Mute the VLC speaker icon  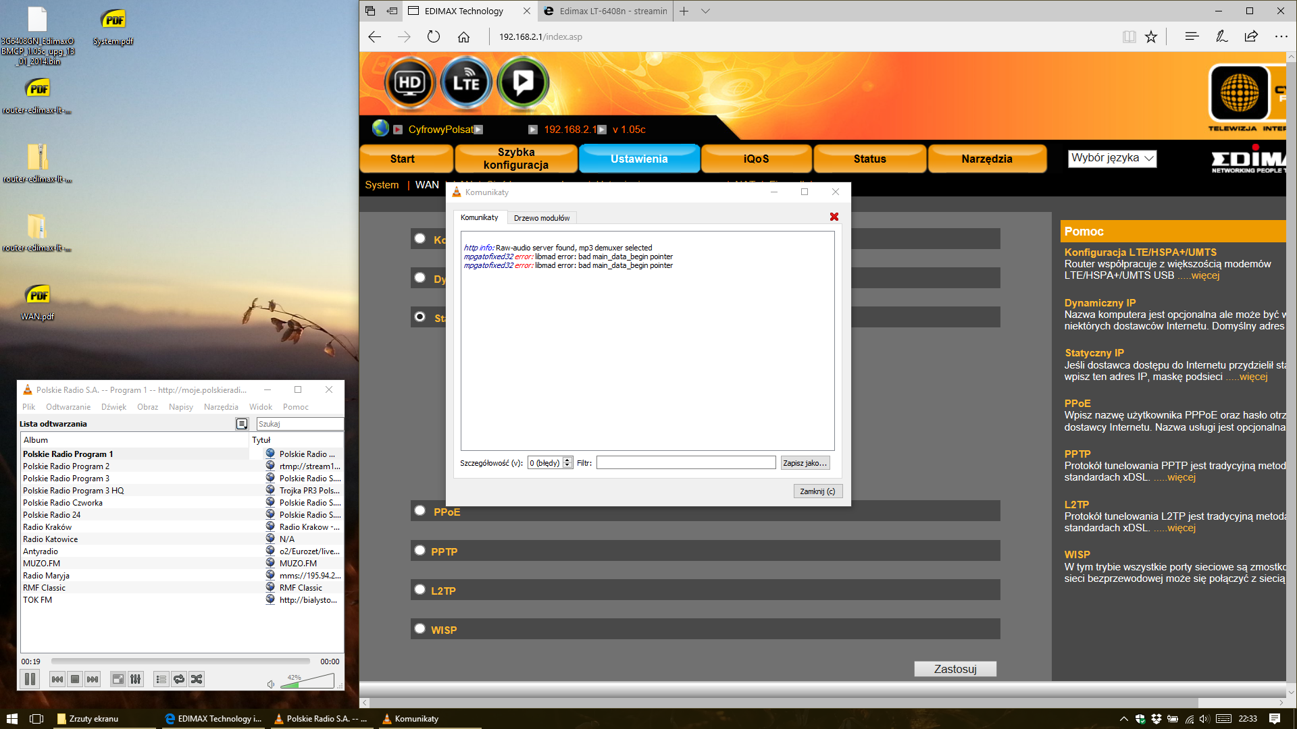[x=271, y=684]
